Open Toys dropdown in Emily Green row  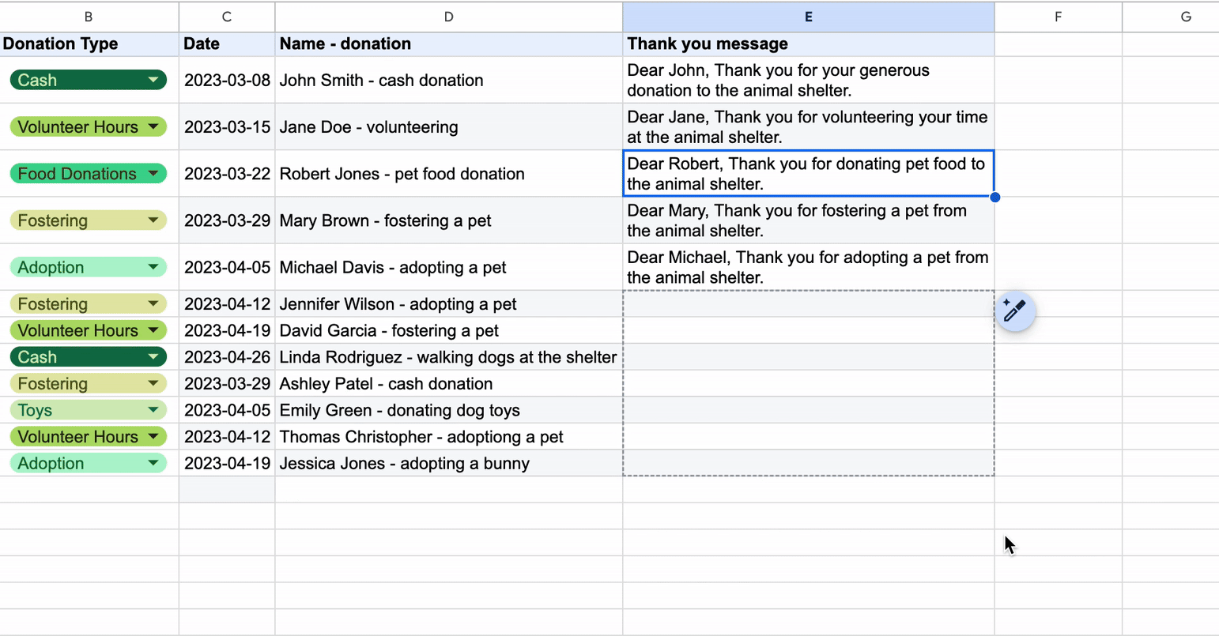(153, 409)
